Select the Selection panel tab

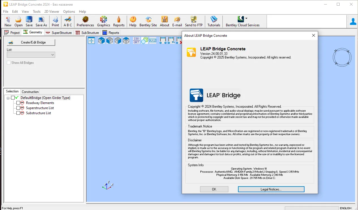pyautogui.click(x=12, y=91)
